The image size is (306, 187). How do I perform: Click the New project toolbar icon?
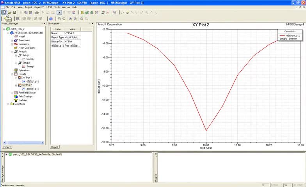[5, 12]
